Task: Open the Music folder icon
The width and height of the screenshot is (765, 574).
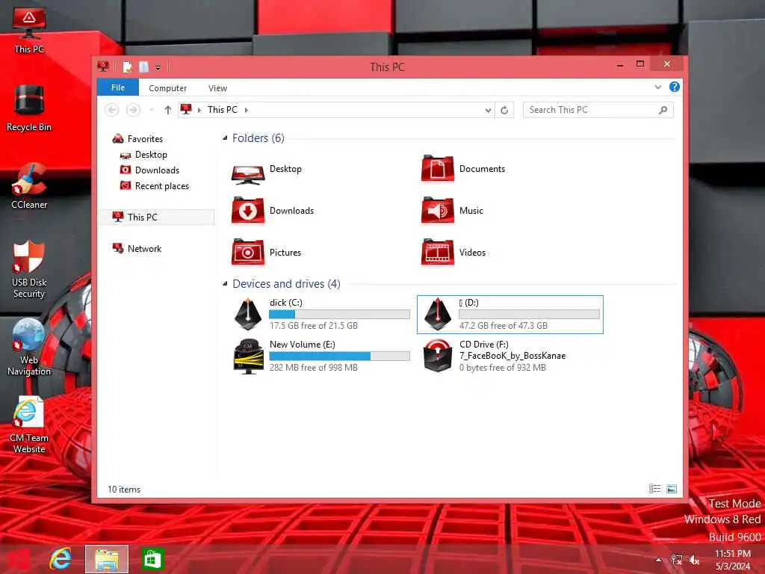Action: (x=437, y=210)
